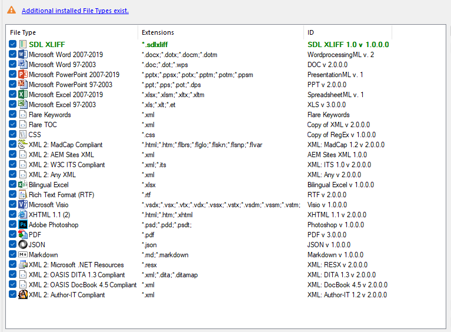Toggle the Markdown checkbox
The width and height of the screenshot is (451, 332).
[12, 254]
